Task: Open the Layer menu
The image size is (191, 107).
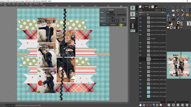Action: 18,4
